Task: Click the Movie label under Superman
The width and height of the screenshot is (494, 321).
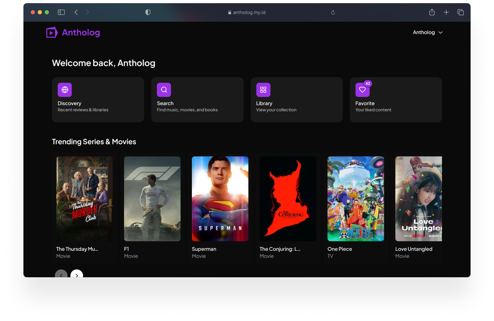Action: click(199, 256)
